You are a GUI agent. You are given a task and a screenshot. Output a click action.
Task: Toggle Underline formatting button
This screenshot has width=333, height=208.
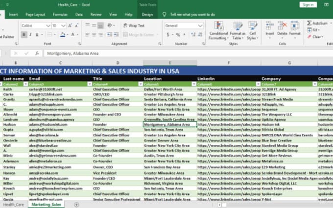pyautogui.click(x=37, y=35)
